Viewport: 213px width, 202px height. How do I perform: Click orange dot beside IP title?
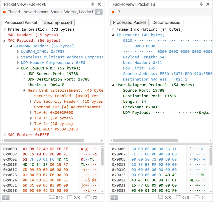coord(113,12)
